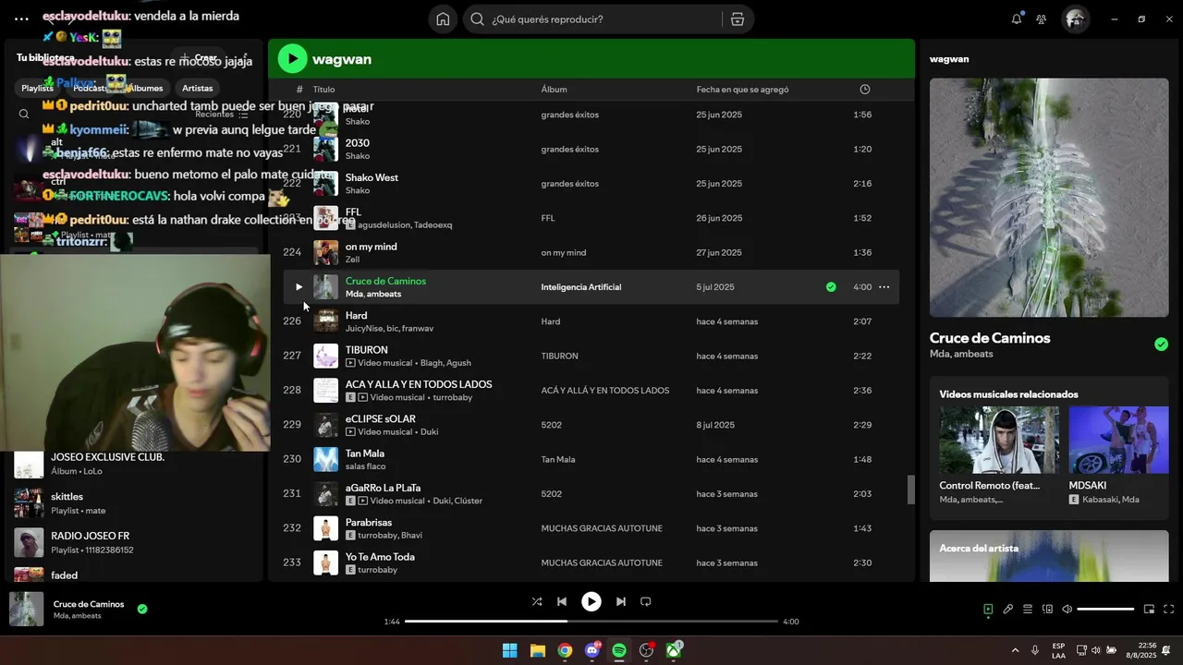The width and height of the screenshot is (1183, 665).
Task: Sort by the Título column header
Action: pyautogui.click(x=323, y=90)
